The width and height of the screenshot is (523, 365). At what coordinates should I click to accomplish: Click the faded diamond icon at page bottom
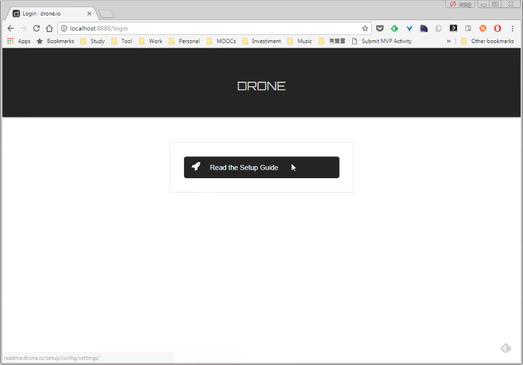tap(506, 348)
